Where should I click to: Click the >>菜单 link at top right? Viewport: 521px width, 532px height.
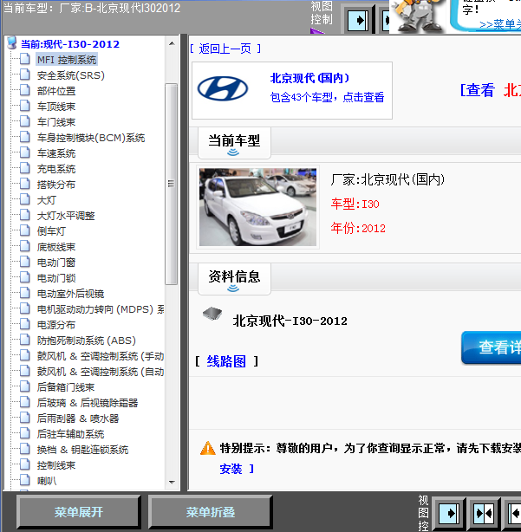click(x=500, y=24)
